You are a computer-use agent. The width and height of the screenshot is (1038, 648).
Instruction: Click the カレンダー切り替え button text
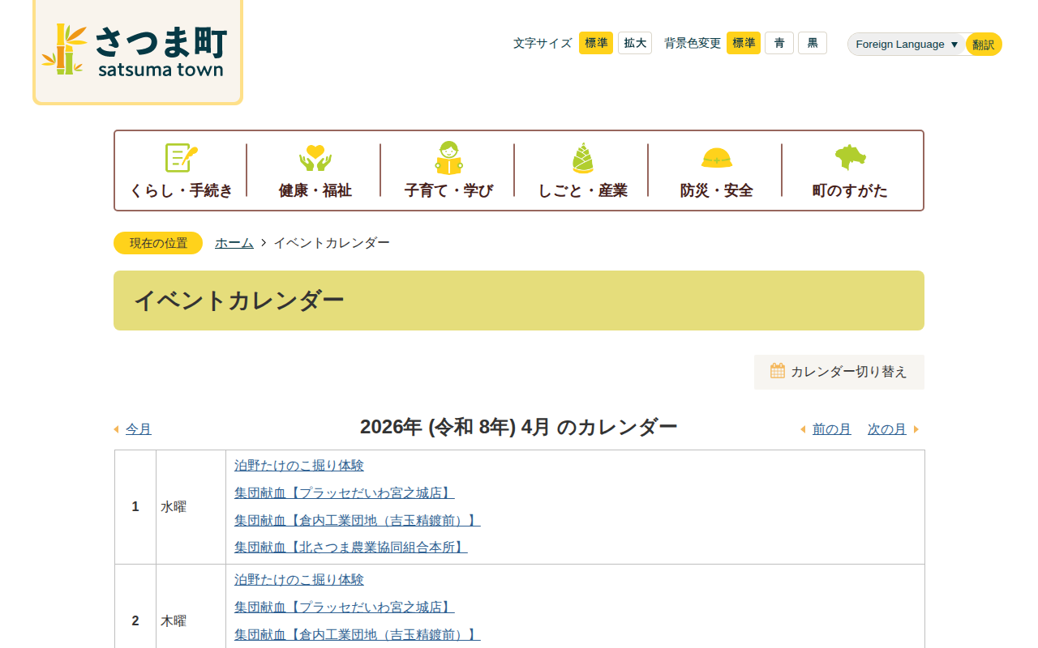tap(849, 372)
